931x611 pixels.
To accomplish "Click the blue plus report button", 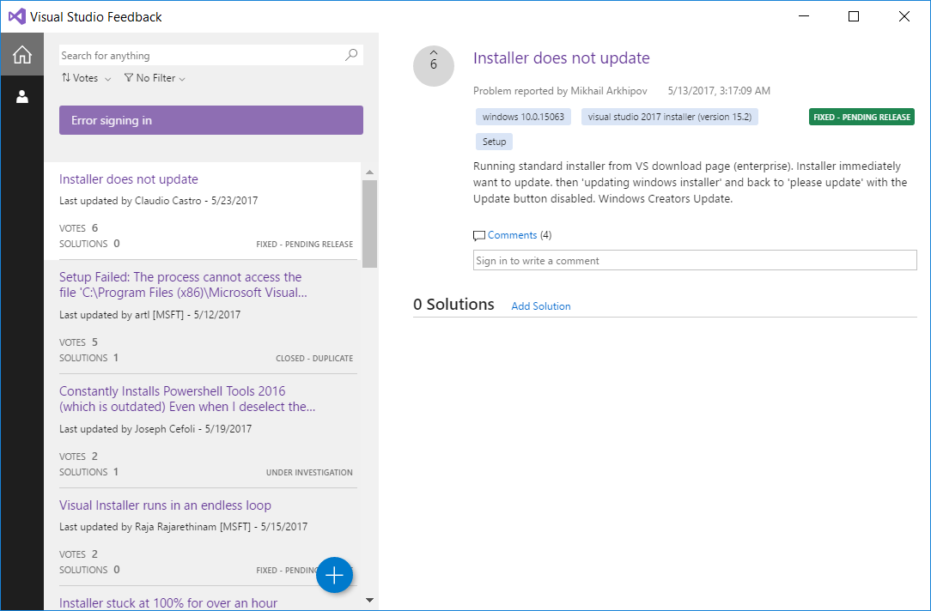I will 334,575.
